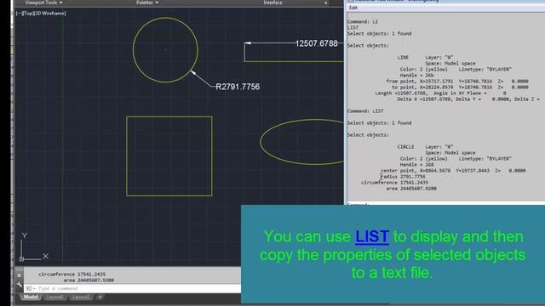545x306 pixels.
Task: Click the Interface panel title
Action: click(x=272, y=3)
